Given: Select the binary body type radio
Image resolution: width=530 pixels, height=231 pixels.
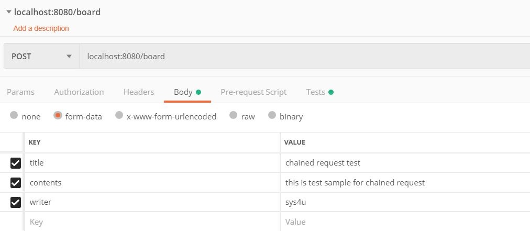Looking at the screenshot, I should [272, 116].
